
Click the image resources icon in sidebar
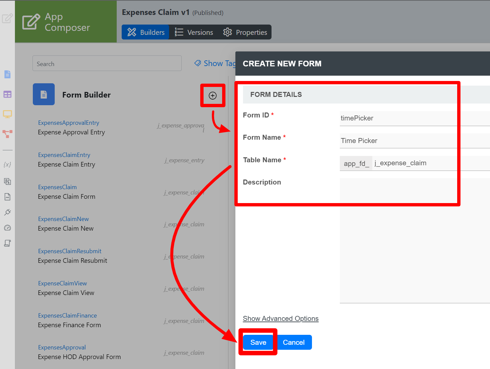7,197
